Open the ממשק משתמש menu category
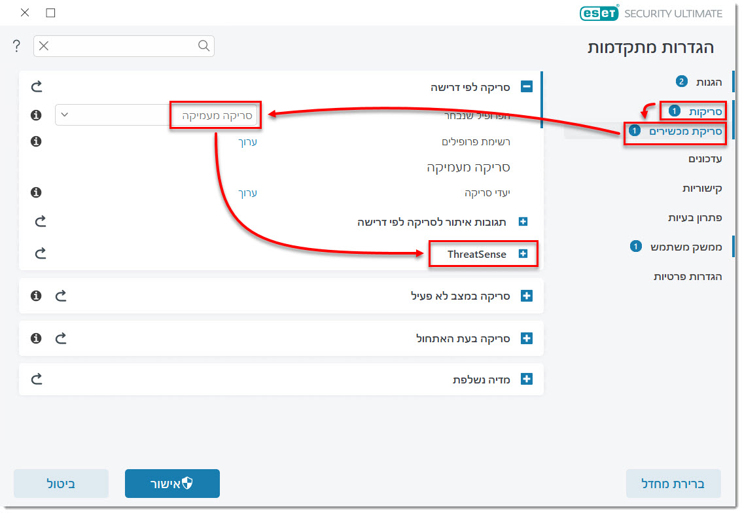The image size is (742, 513). click(686, 247)
